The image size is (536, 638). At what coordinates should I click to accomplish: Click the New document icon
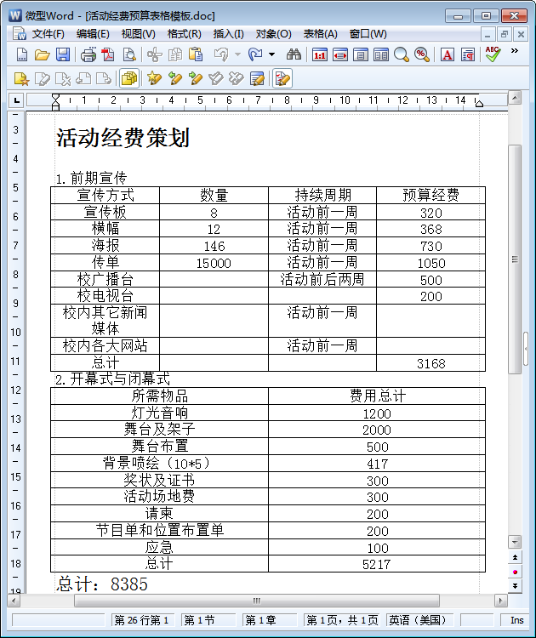tap(22, 54)
